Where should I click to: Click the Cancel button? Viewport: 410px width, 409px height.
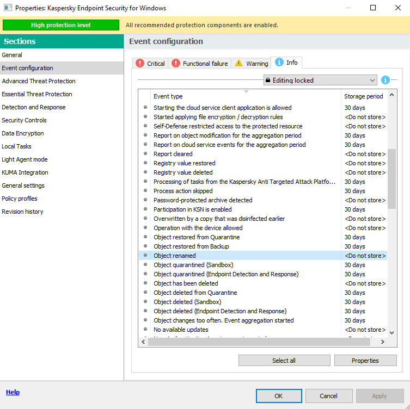[x=329, y=396]
